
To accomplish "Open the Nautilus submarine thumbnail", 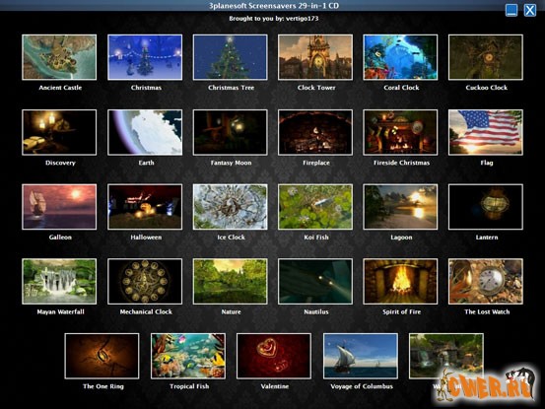I will tap(315, 282).
